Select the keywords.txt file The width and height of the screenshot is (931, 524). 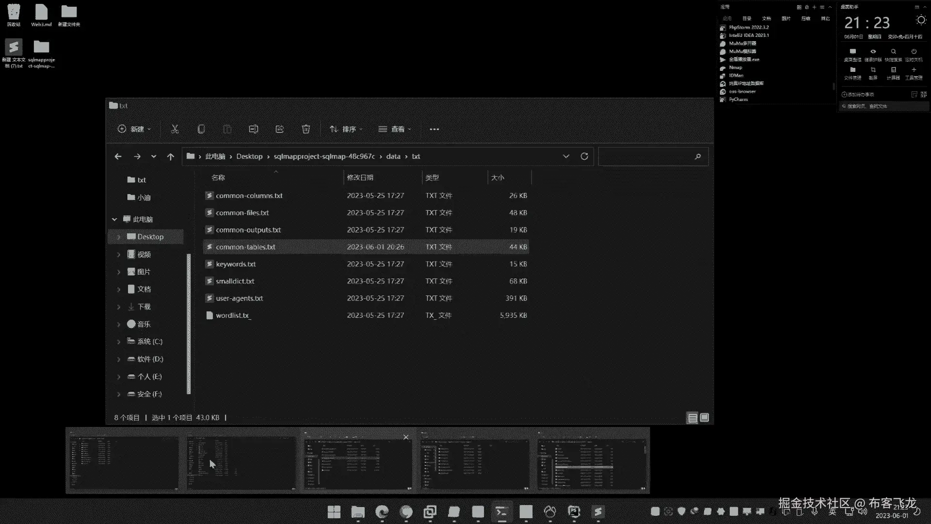(236, 264)
